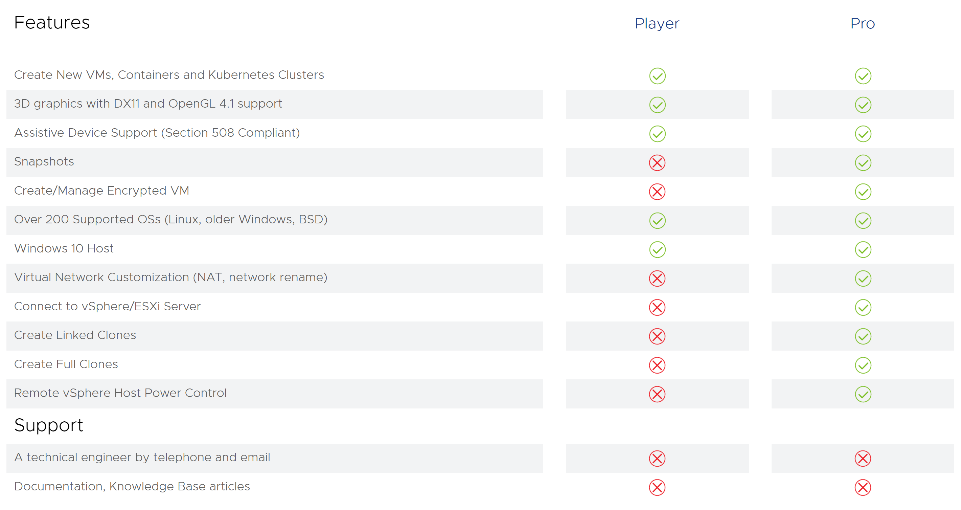Viewport: 961px width, 510px height.
Task: Click Player's red X for Create Linked Clones
Action: (657, 336)
